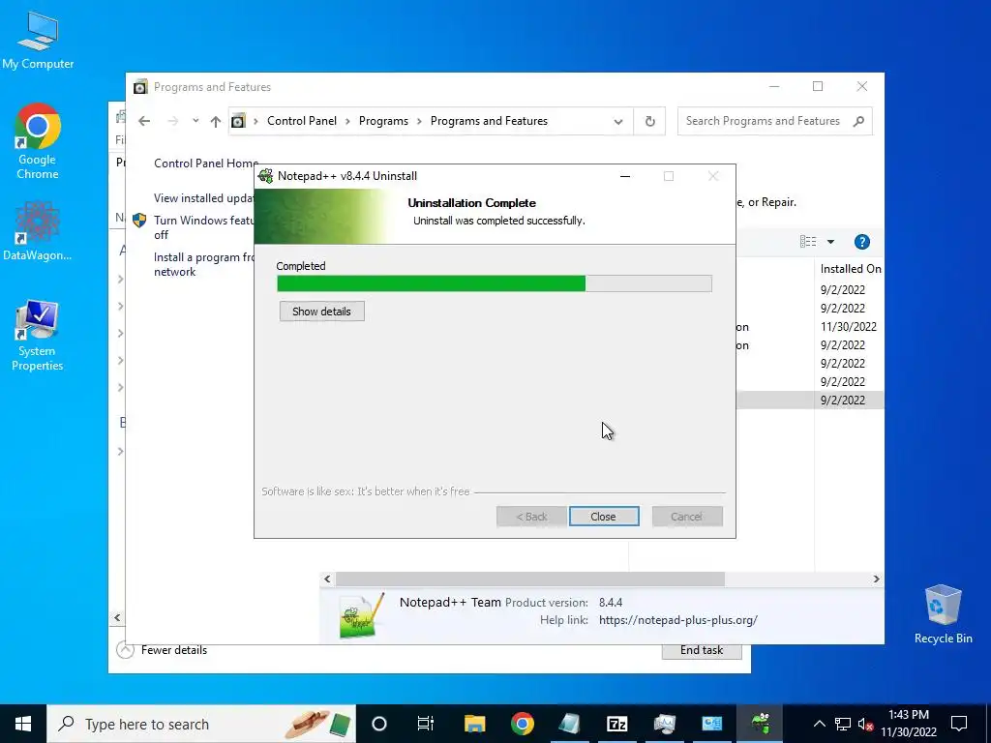
Task: Click the Search Programs and Features field
Action: 774,121
